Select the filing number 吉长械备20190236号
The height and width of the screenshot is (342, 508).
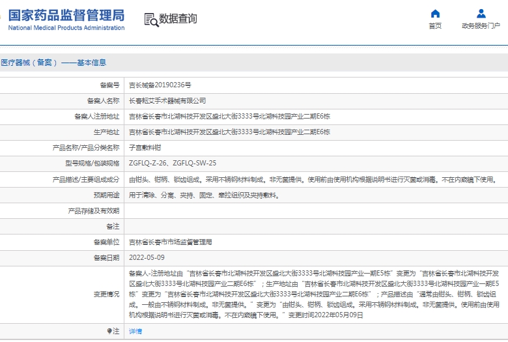pyautogui.click(x=160, y=85)
